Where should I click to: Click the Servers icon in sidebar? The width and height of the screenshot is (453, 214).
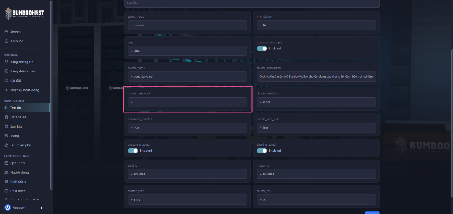click(x=6, y=32)
